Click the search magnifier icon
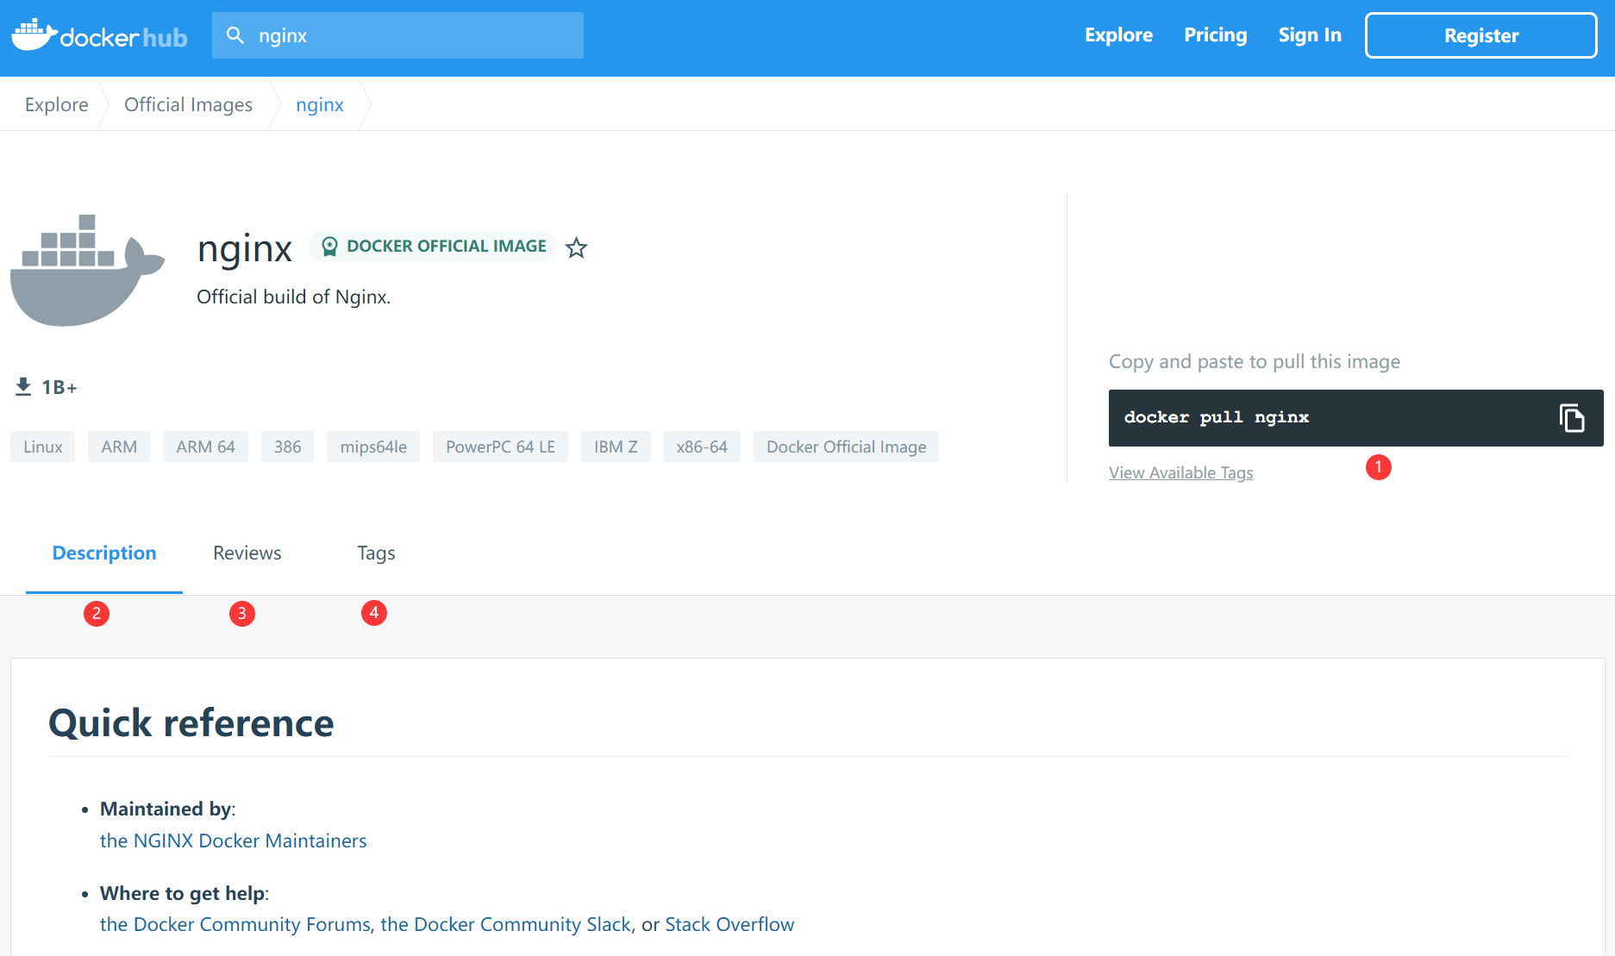Screen dimensions: 1615x956 pos(235,35)
